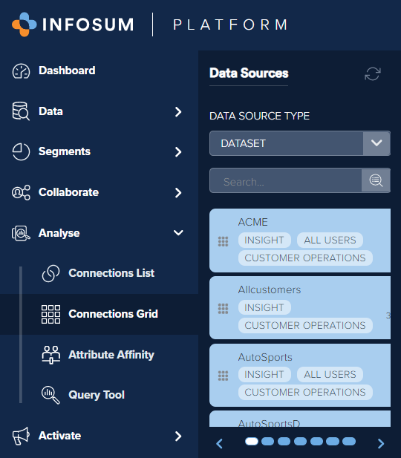This screenshot has height=458, width=401.
Task: Collapse the Analyse menu chevron
Action: (x=178, y=233)
